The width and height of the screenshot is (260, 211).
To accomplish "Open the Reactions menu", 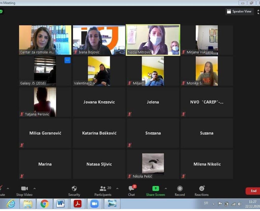I will pos(202,189).
